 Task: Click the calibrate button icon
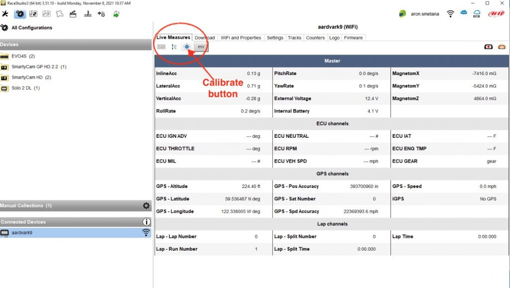(x=187, y=47)
